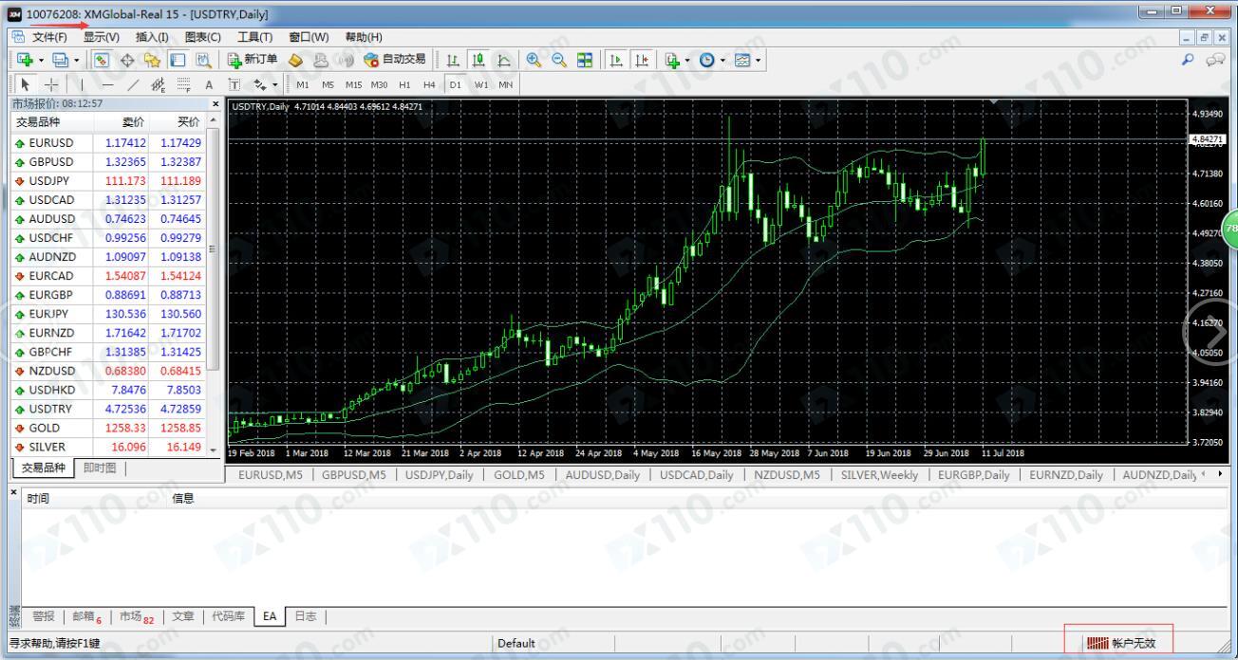The image size is (1238, 660).
Task: Click the 新订单 new order button
Action: click(253, 60)
